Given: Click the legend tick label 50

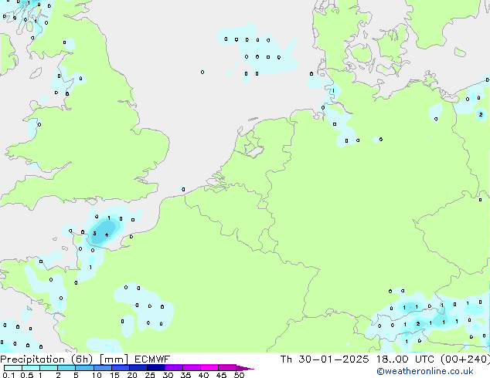Looking at the screenshot, I should [239, 376].
